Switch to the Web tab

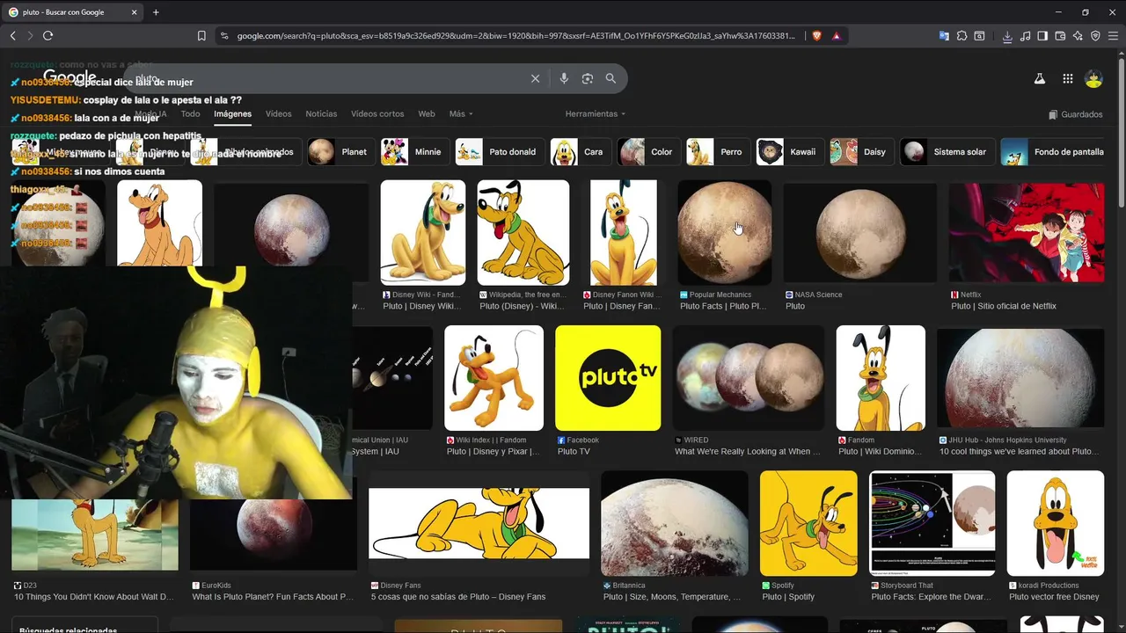[x=427, y=113]
